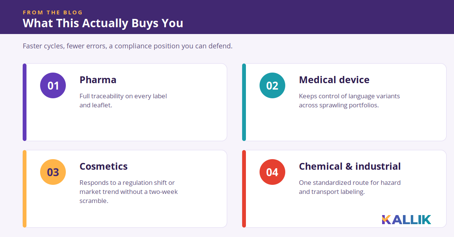Click the 'What This Actually Buys You' title
Screen dimensions: 454x237
pos(103,23)
